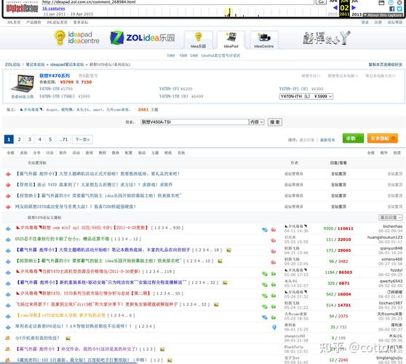This screenshot has height=364, width=406.
Task: Close the Wayback toolbar with X icon
Action: click(x=399, y=3)
